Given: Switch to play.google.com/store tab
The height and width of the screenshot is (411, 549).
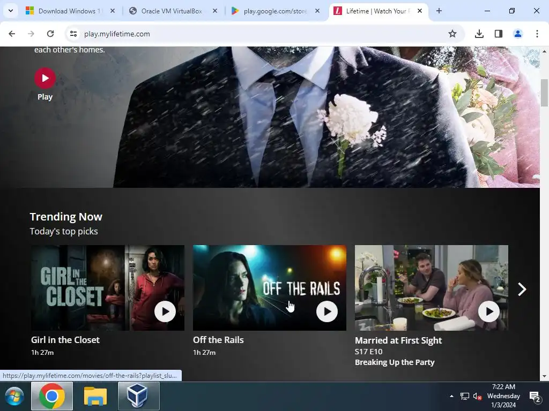Looking at the screenshot, I should 275,11.
